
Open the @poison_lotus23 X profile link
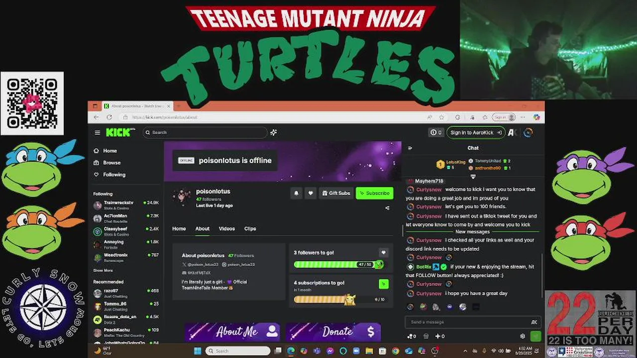(201, 265)
